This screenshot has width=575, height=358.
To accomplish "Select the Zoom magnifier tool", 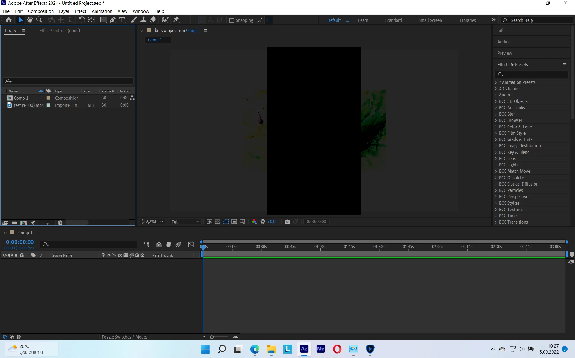I will (39, 20).
